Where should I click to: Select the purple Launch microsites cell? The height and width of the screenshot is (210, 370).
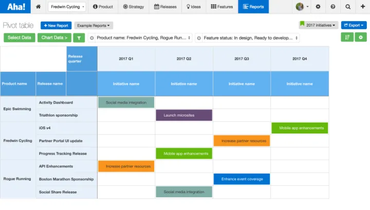(184, 115)
